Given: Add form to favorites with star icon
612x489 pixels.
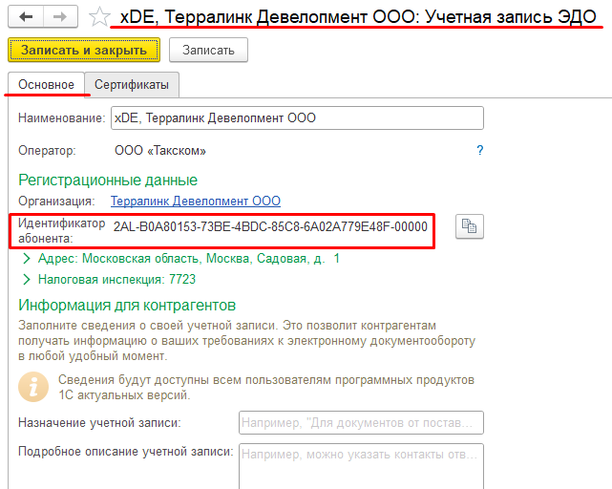Looking at the screenshot, I should 99,17.
